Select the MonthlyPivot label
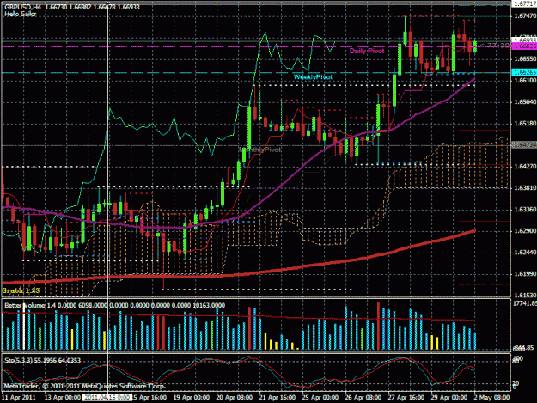Screen dimensions: 537x403 (x=260, y=150)
